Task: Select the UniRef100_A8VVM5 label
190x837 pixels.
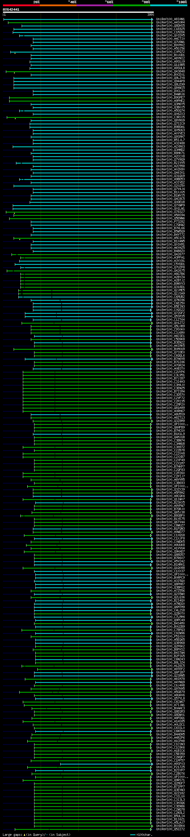Action: [x=170, y=480]
